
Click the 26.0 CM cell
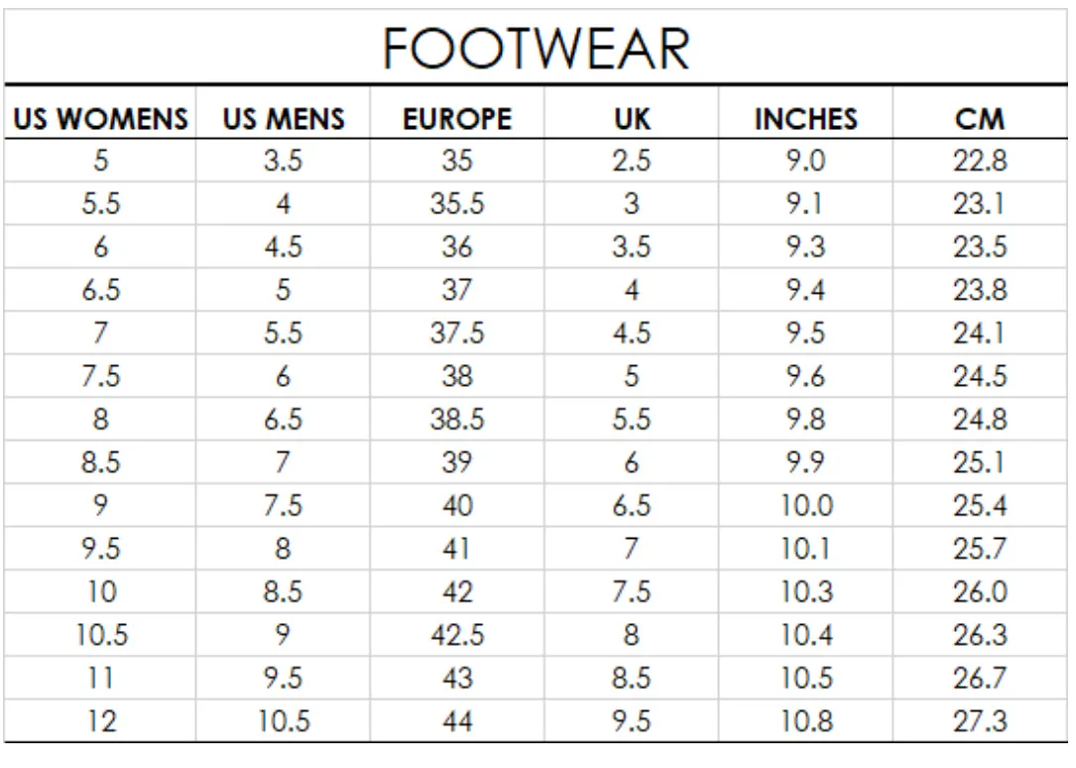click(980, 591)
